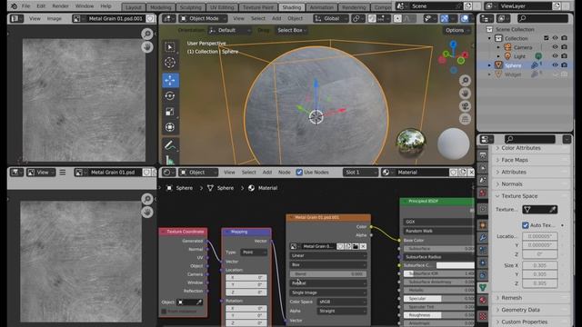The width and height of the screenshot is (582, 327).
Task: Activate the Rotate tool
Action: coord(170,95)
